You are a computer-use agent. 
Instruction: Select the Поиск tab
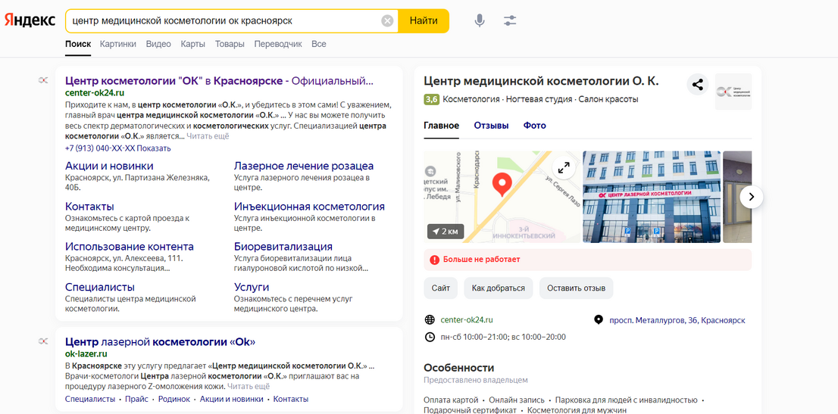pyautogui.click(x=78, y=44)
